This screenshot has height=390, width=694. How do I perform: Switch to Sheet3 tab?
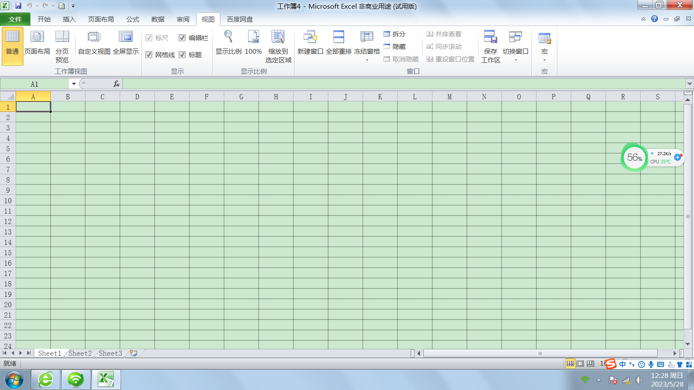pyautogui.click(x=111, y=353)
